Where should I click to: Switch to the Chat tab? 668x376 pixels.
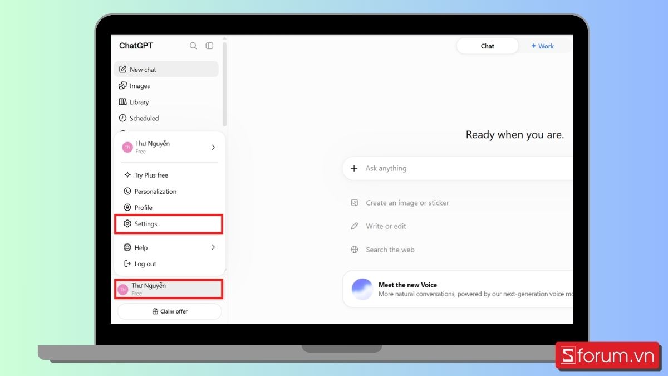point(487,46)
